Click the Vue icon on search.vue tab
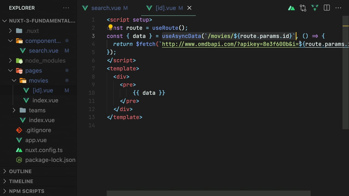Viewport: 349px width, 196px height. tap(85, 8)
